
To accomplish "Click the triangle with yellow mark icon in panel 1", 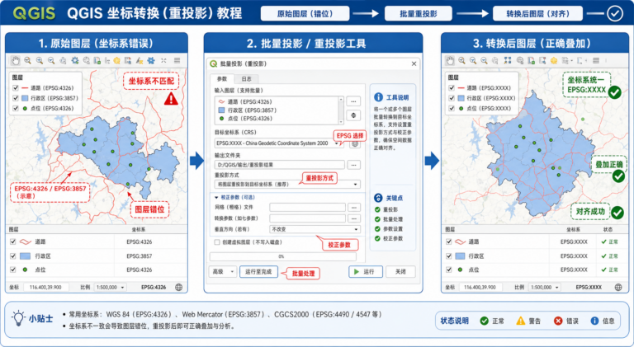I will pos(140,60).
